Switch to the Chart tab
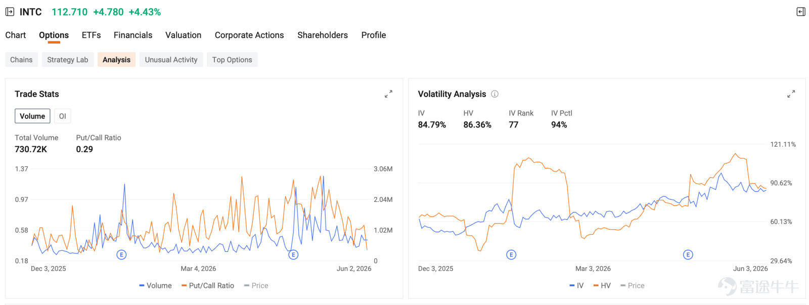 pos(16,35)
